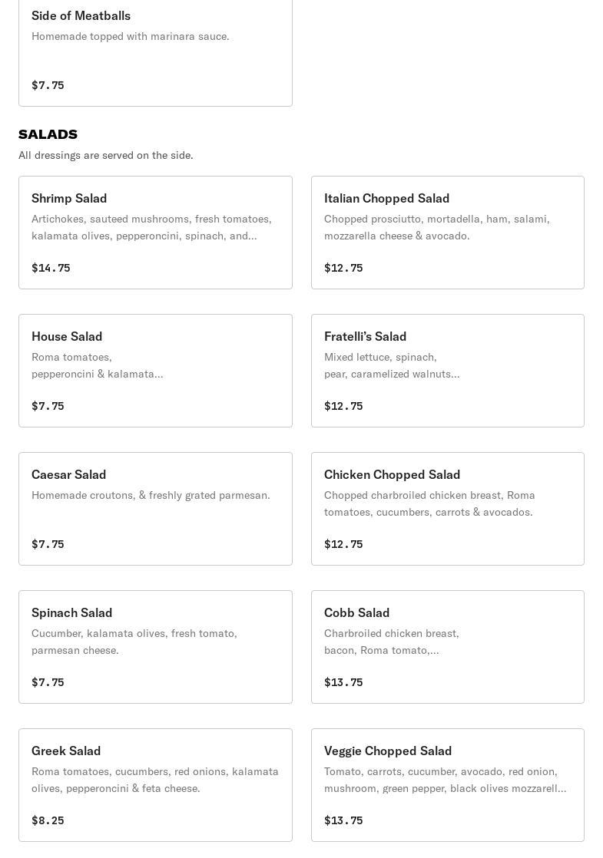Click the Cobb Salad title
This screenshot has width=603, height=858.
tap(356, 612)
